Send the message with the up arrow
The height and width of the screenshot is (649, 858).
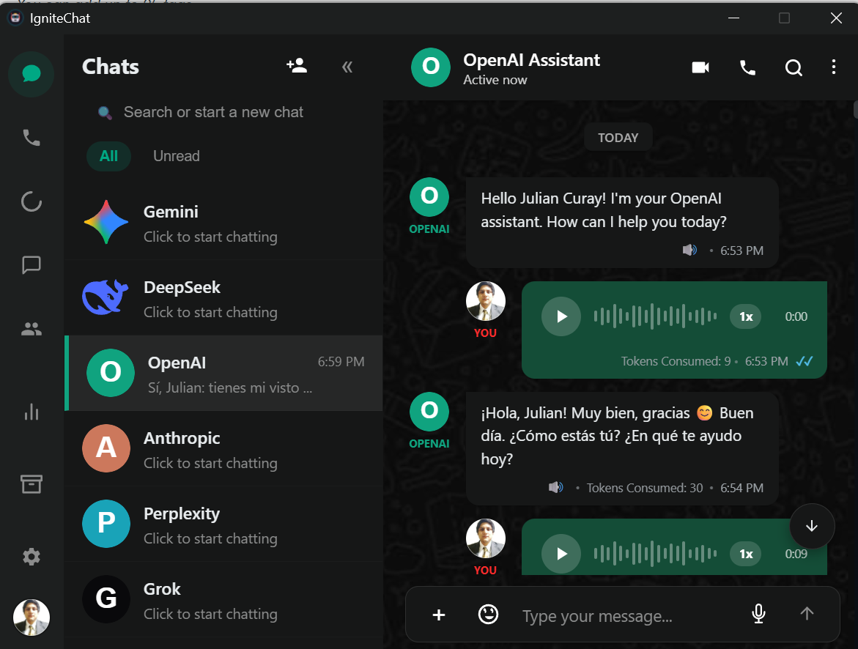click(807, 613)
